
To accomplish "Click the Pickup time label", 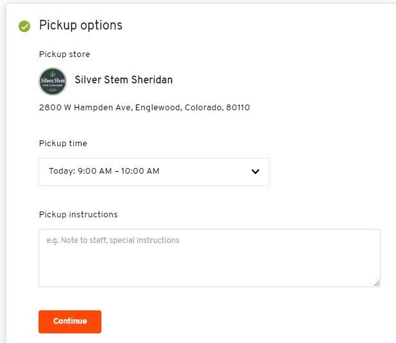I will tap(63, 143).
